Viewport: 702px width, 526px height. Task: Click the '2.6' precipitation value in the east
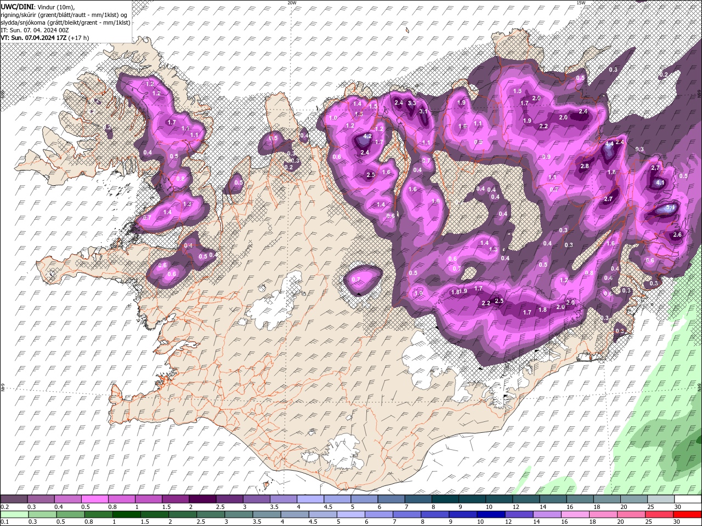tap(677, 235)
